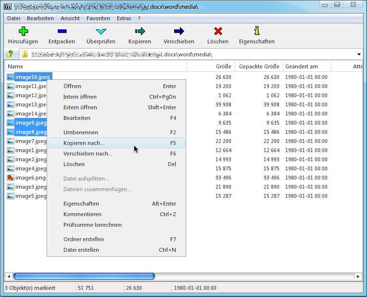Sort by the Größe column header

coord(211,66)
